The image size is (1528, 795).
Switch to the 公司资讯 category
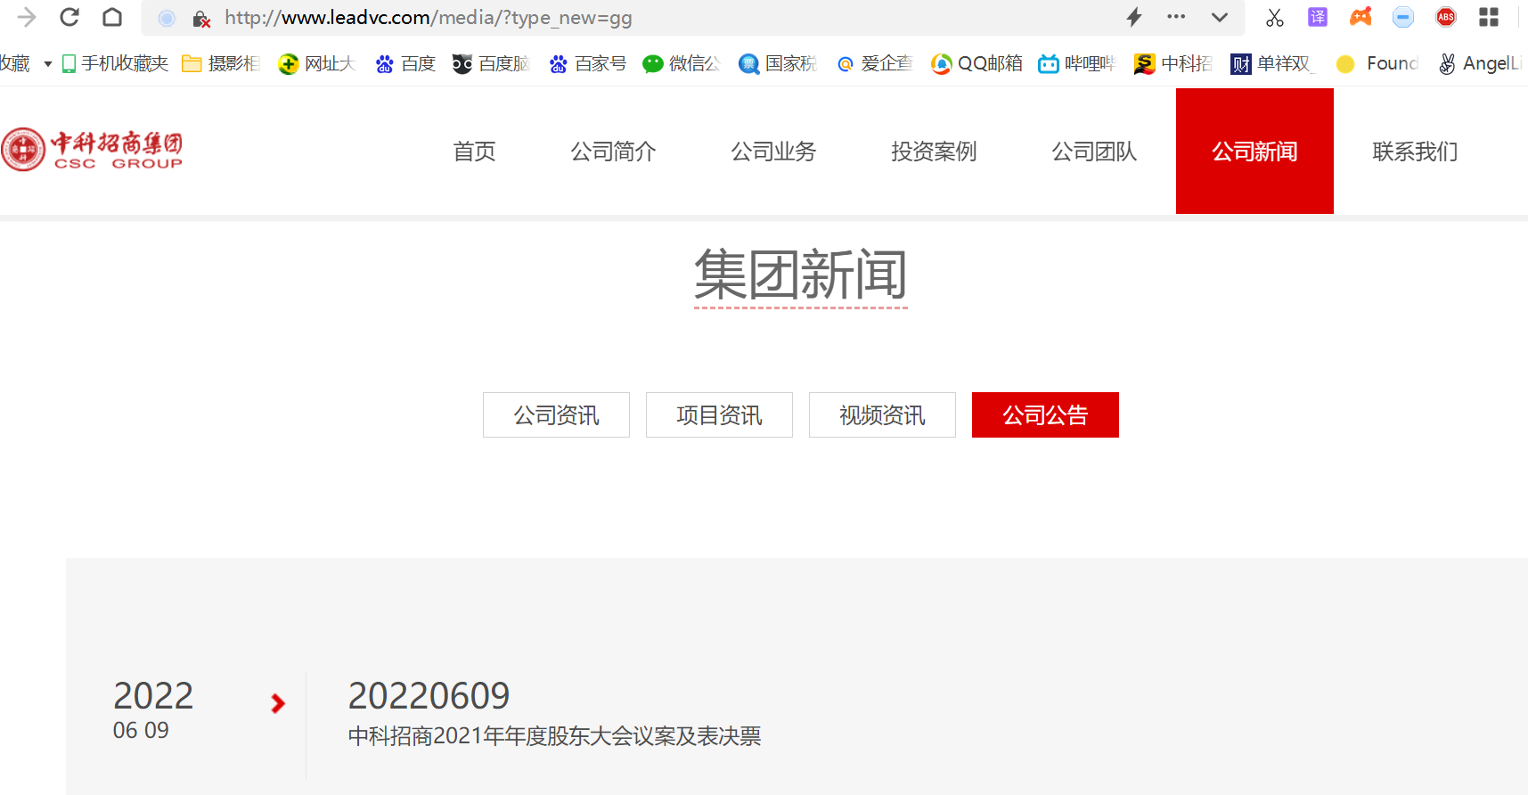point(556,415)
